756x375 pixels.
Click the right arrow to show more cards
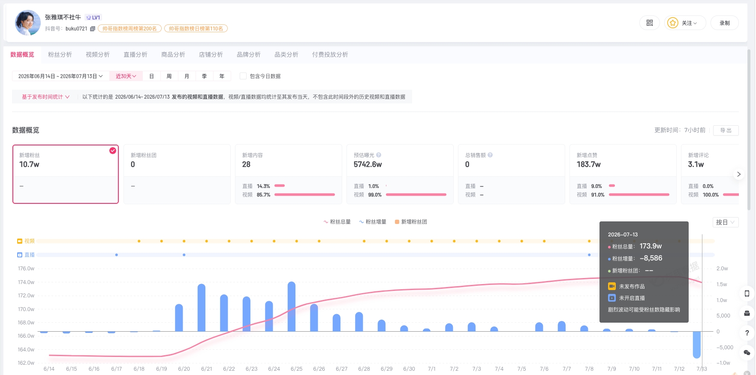[738, 174]
